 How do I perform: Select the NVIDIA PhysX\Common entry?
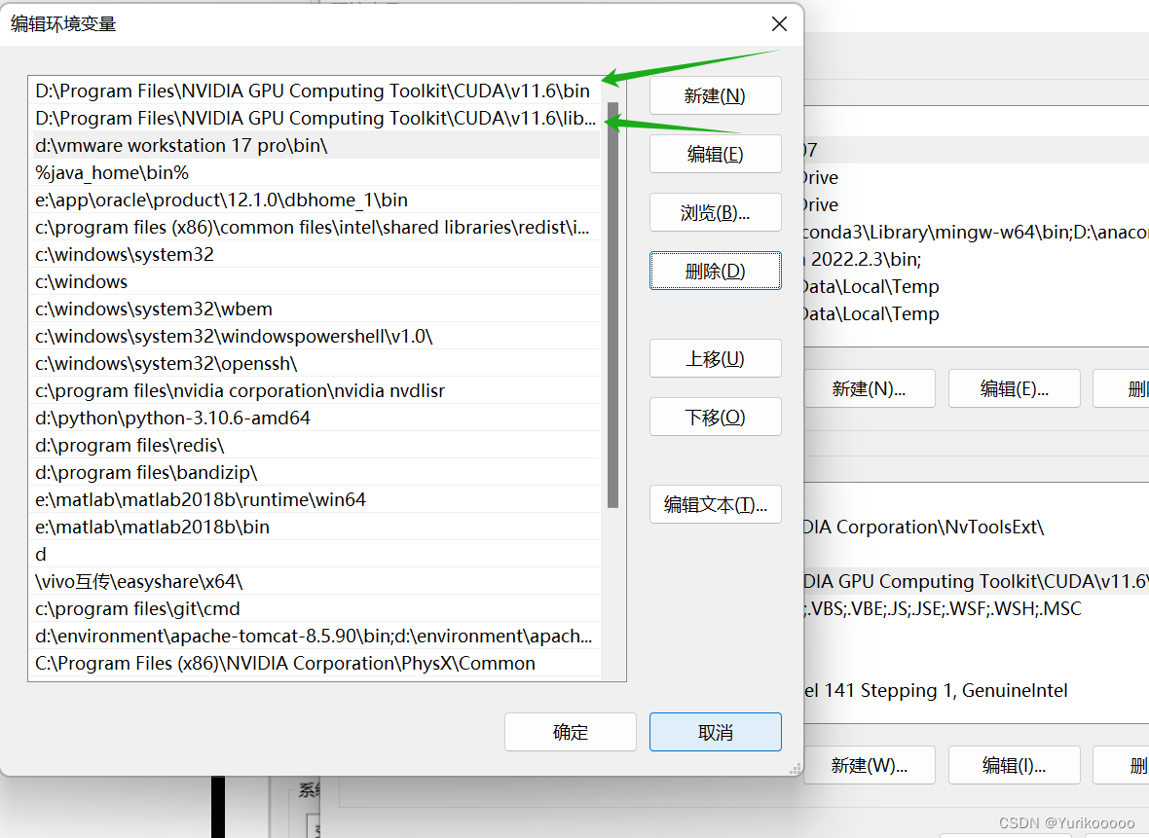316,663
